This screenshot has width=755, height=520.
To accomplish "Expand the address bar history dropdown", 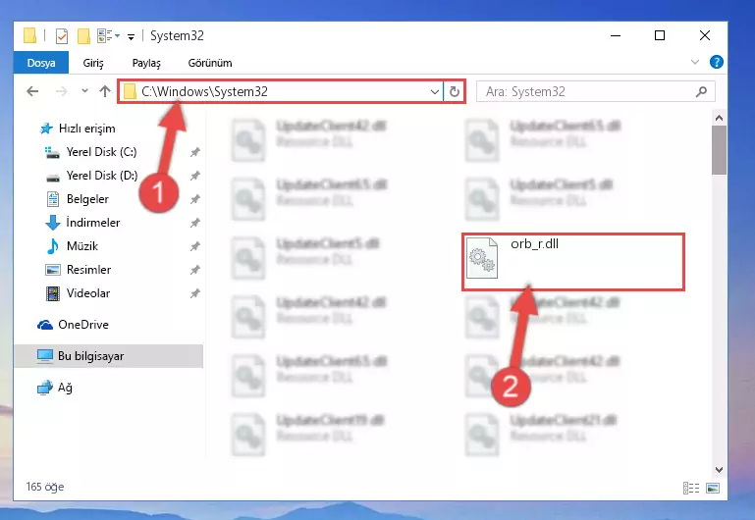I will point(434,91).
